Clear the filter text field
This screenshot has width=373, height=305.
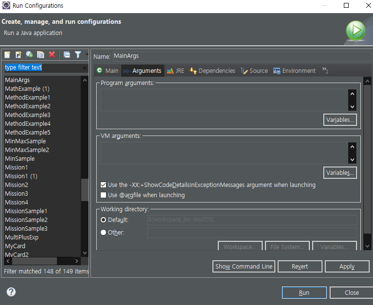click(x=85, y=68)
